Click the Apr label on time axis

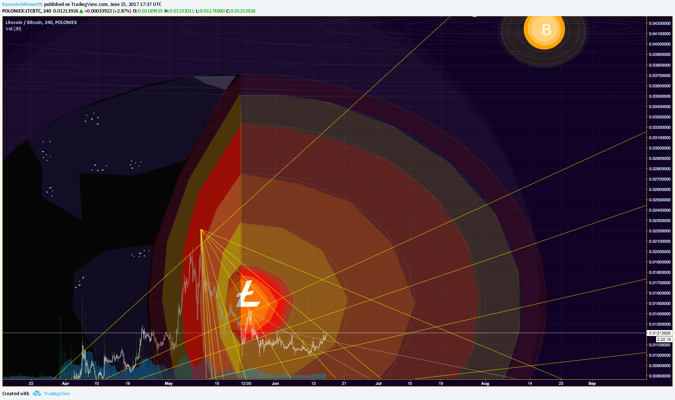click(x=66, y=383)
